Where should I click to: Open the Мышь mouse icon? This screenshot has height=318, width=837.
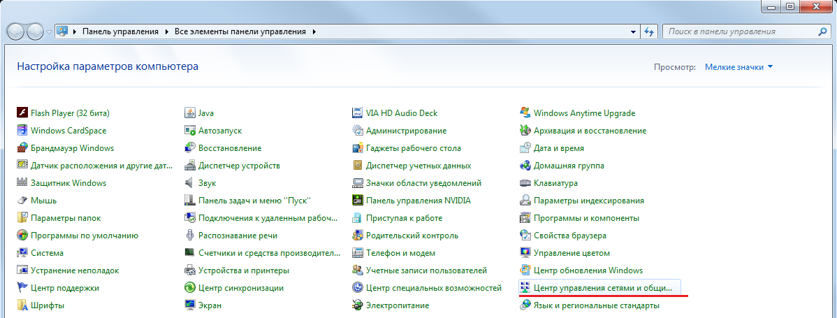[22, 201]
